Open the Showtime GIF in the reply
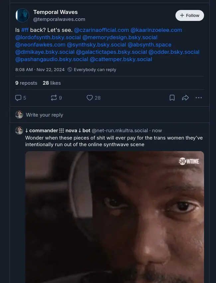The image size is (216, 283). [x=114, y=216]
